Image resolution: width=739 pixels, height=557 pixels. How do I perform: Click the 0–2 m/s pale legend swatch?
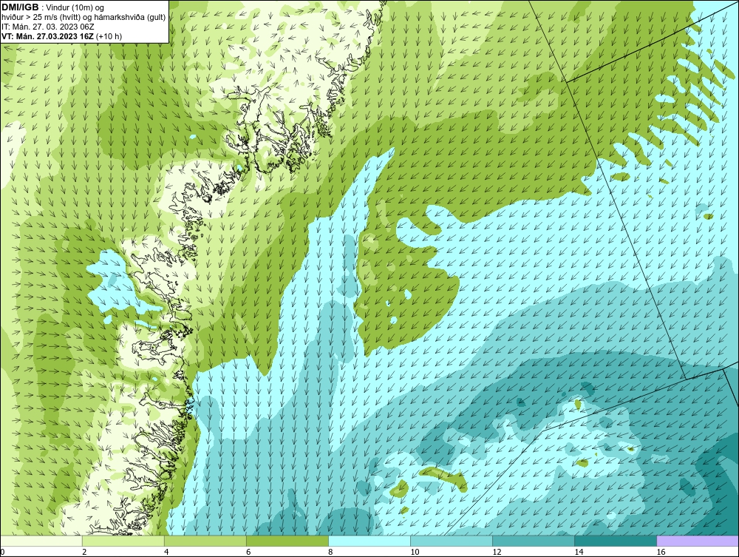tap(41, 541)
